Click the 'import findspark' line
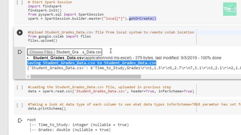Viewport: 241px width, 135px height. [45, 6]
